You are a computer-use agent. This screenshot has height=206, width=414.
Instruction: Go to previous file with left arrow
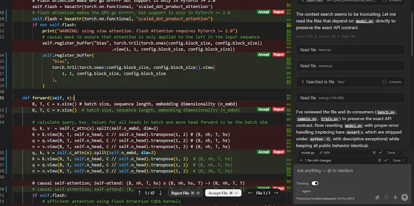[250, 193]
